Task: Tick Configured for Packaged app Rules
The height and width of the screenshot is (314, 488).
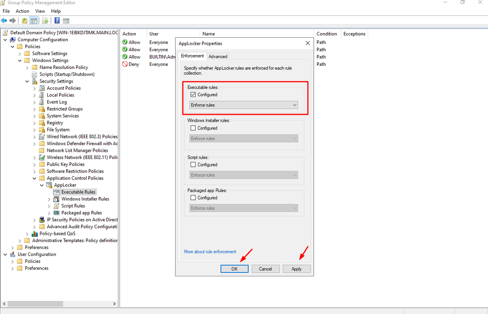Action: pos(193,198)
